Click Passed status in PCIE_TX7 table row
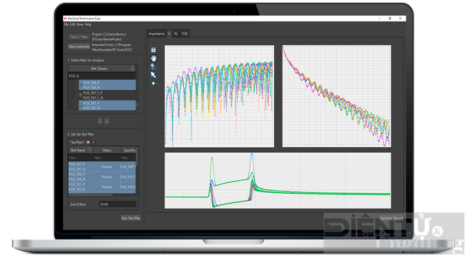The width and height of the screenshot is (470, 260). [x=107, y=167]
